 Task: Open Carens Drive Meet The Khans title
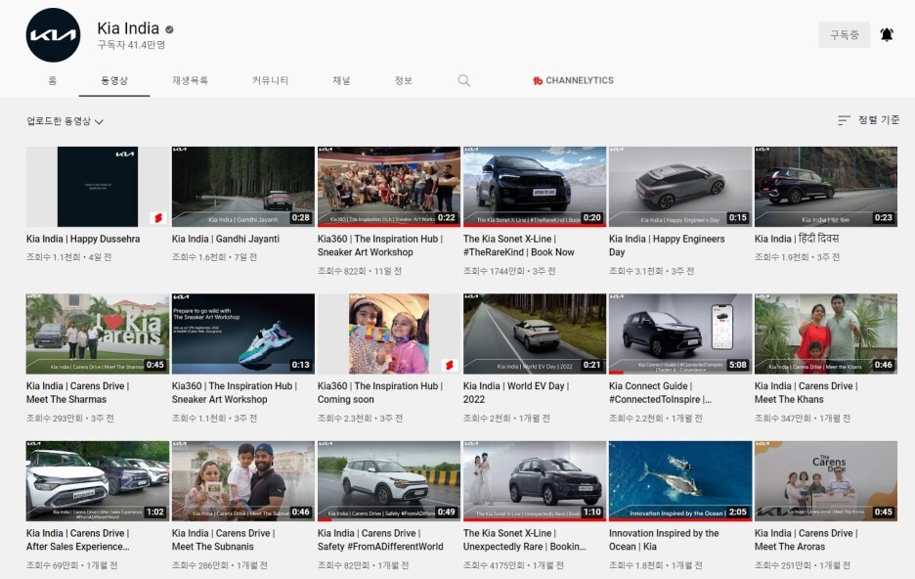coord(806,393)
